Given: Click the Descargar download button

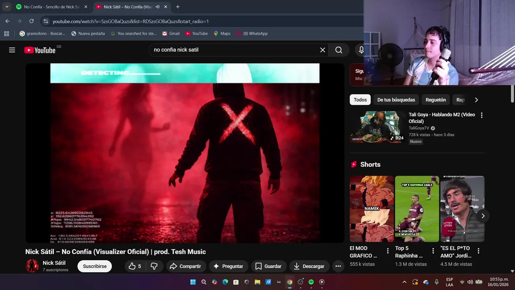Looking at the screenshot, I should pos(309,266).
